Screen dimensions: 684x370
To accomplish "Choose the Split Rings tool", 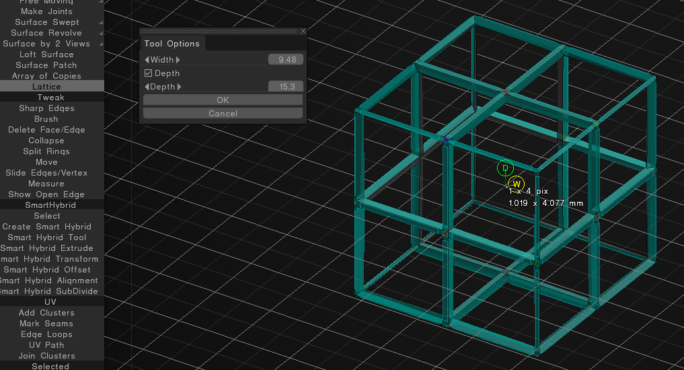I will point(46,151).
